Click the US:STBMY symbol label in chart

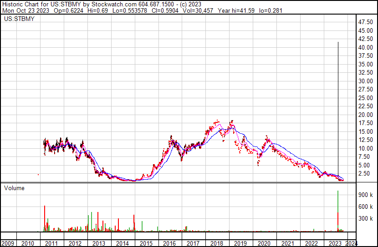(19, 19)
